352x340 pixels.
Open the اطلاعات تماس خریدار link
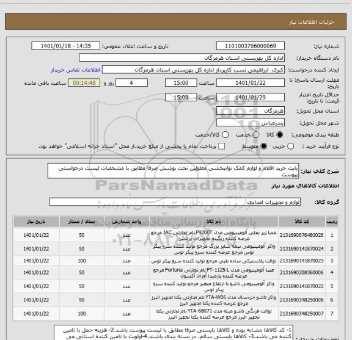point(75,70)
